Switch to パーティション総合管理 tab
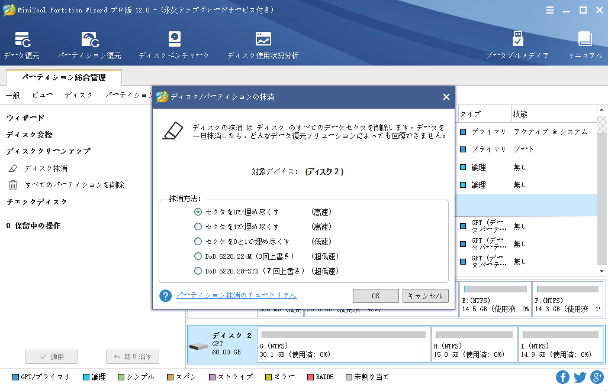Viewport: 608px width, 391px height. coord(63,77)
